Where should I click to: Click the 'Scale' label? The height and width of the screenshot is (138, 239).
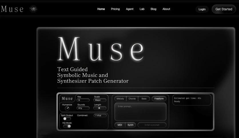tap(97, 97)
